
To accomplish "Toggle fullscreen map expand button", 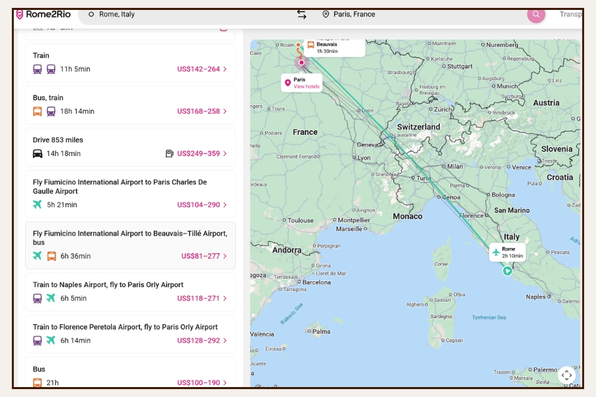I will click(x=567, y=375).
